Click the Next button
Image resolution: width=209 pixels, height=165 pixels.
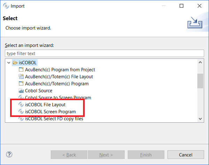point(106,155)
